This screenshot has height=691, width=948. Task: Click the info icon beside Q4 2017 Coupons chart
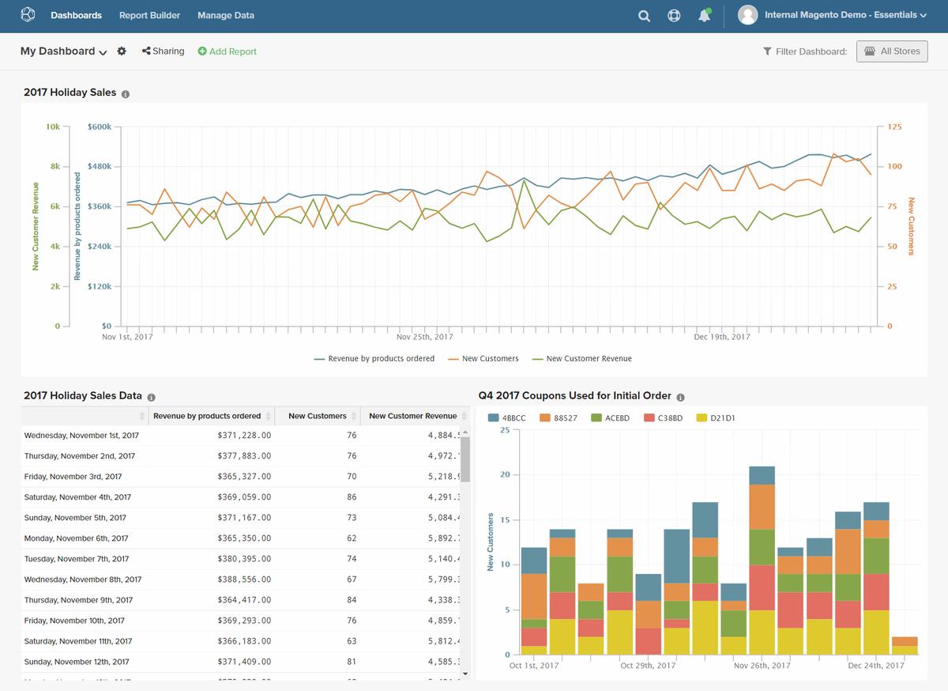tap(679, 396)
